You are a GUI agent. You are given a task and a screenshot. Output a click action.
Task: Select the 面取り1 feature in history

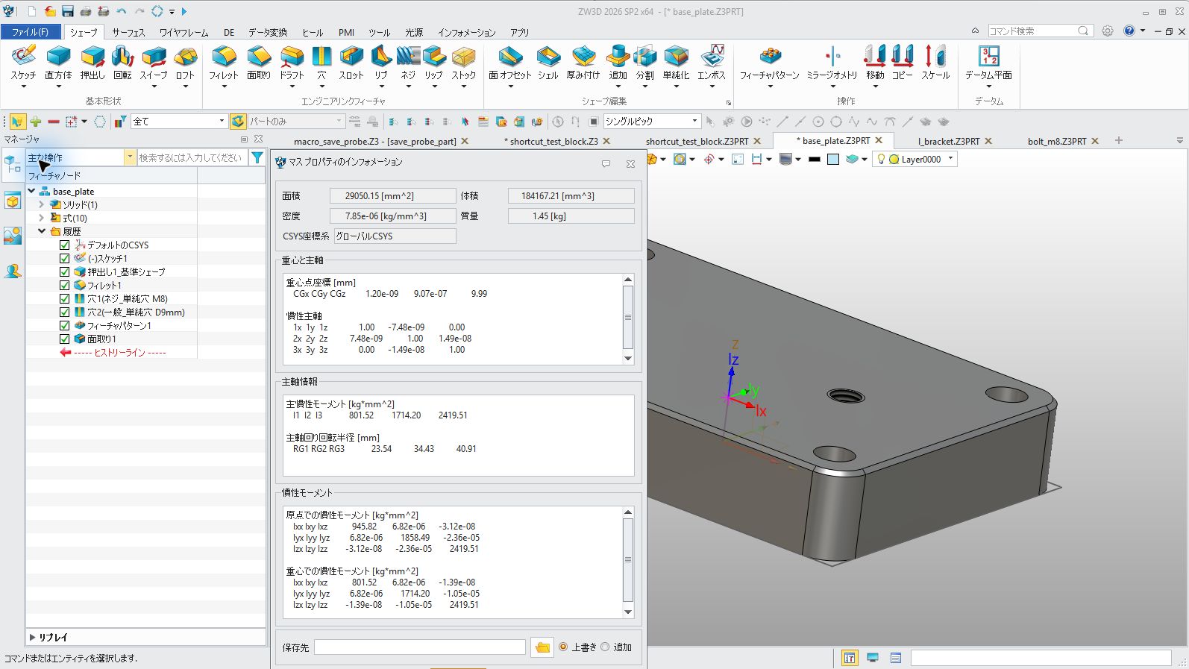click(101, 339)
